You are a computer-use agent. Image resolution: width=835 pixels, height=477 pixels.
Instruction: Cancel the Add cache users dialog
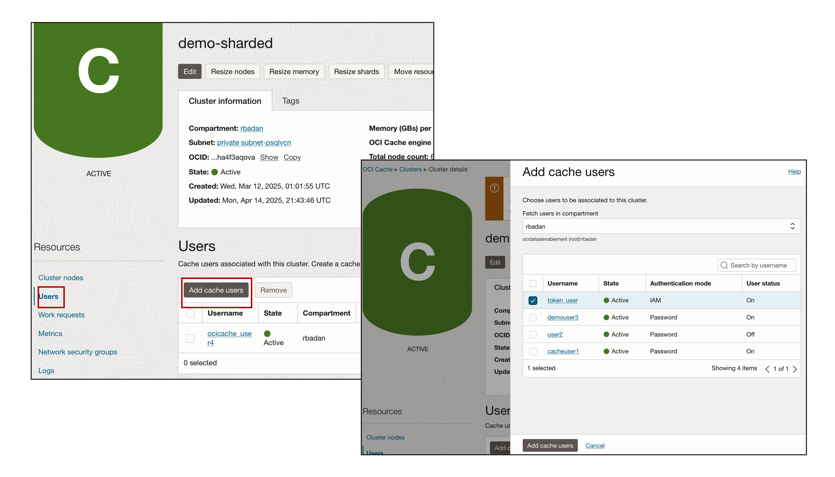click(x=595, y=445)
